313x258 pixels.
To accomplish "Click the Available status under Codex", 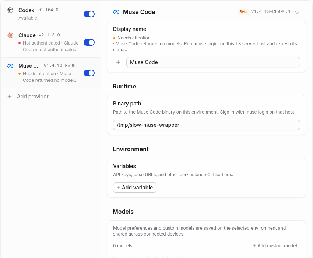I will click(x=28, y=18).
